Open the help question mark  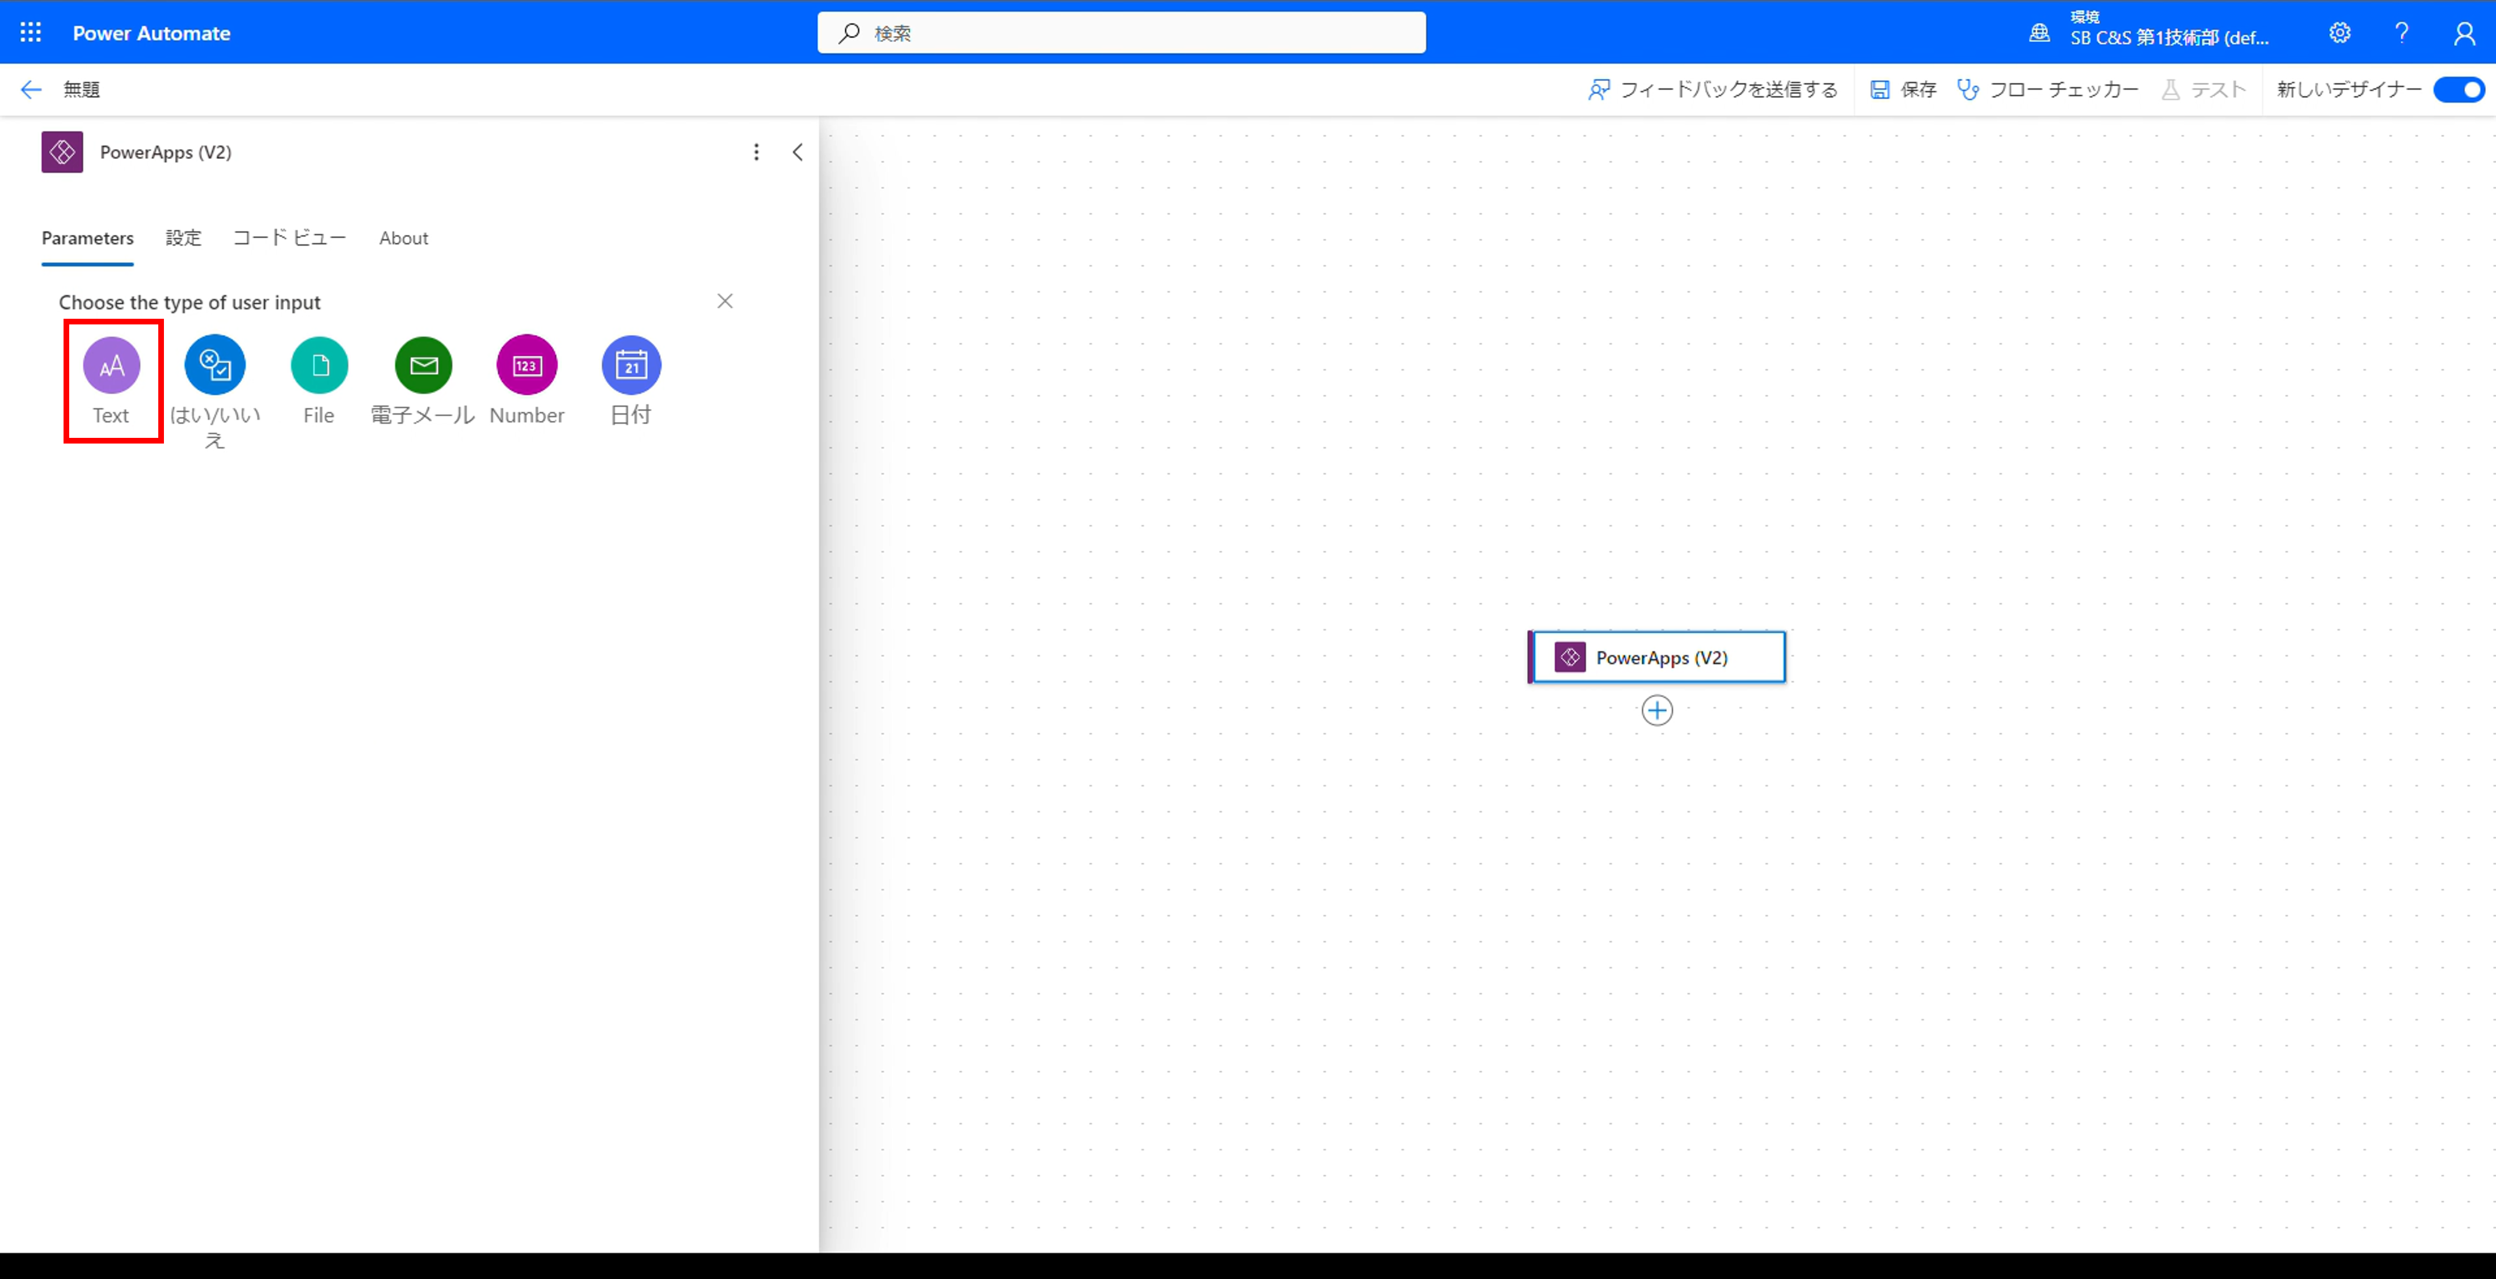(x=2401, y=33)
